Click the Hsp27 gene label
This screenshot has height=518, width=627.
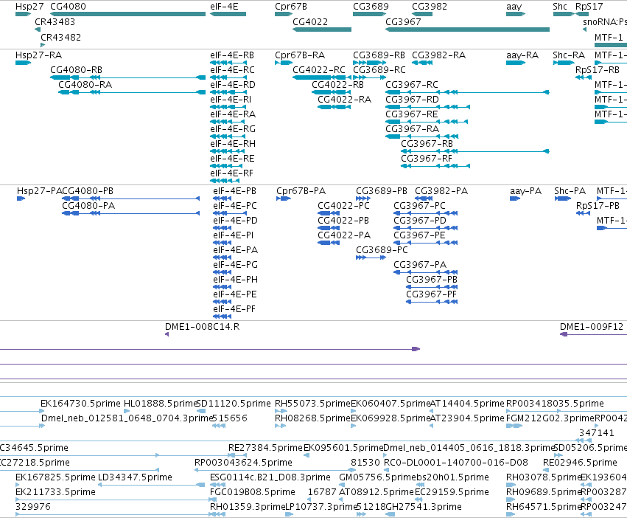(29, 7)
